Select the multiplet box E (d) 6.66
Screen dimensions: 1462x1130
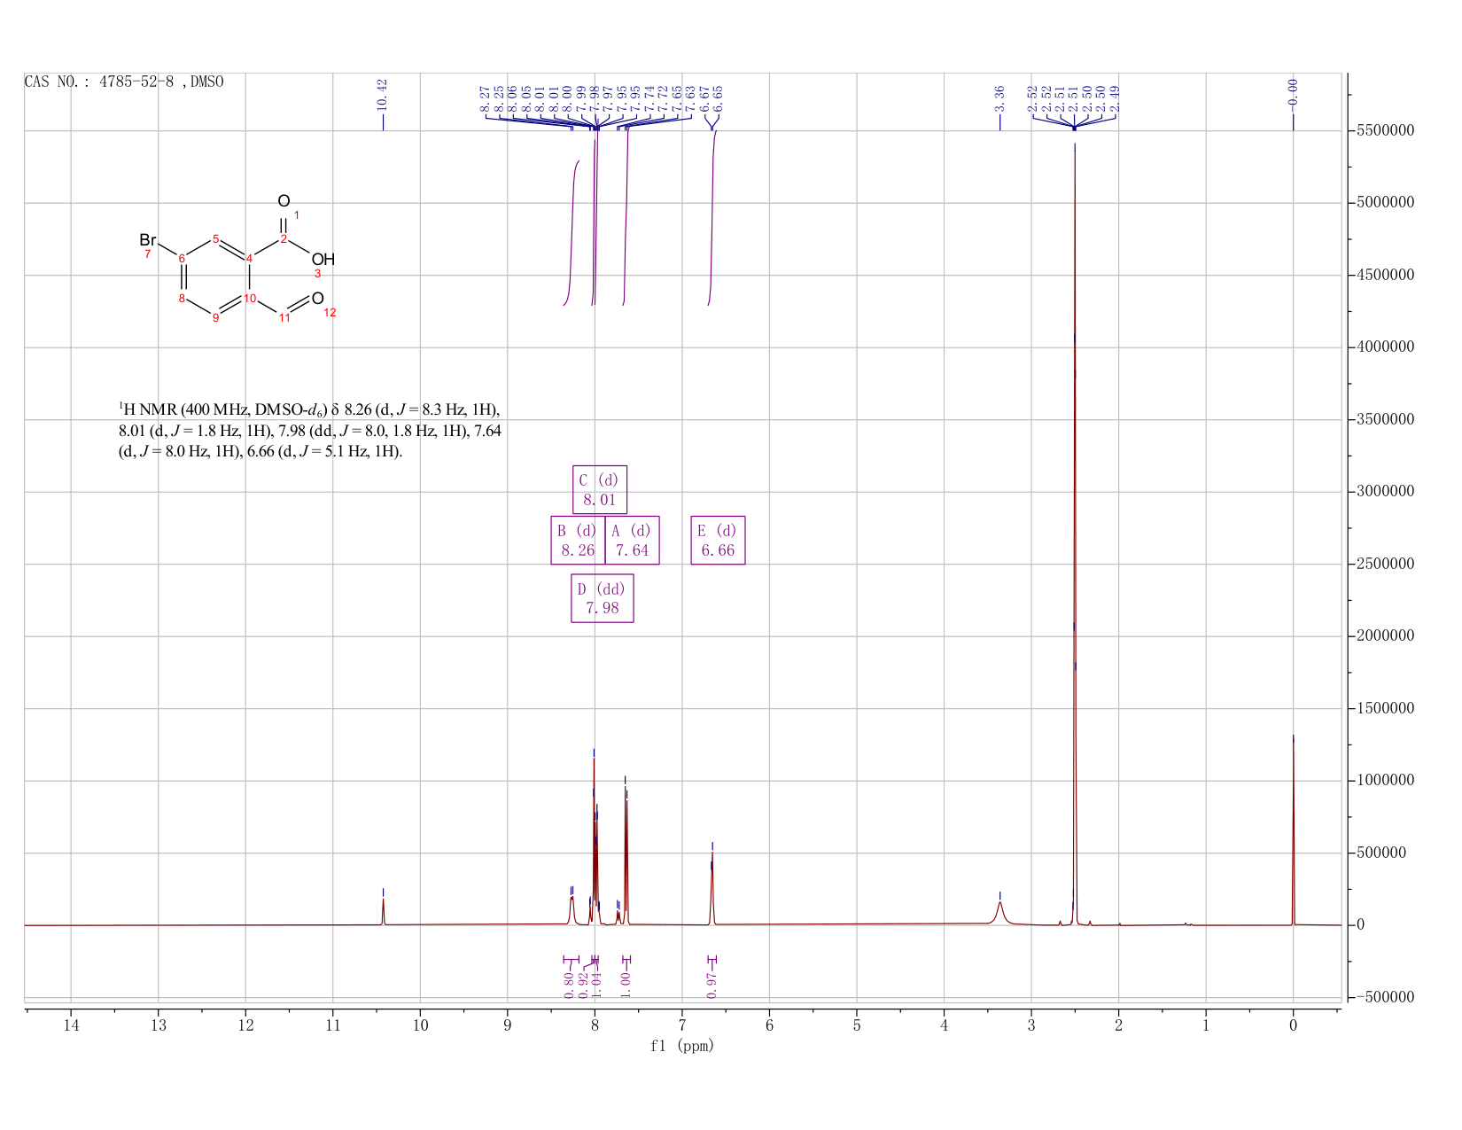(x=718, y=540)
